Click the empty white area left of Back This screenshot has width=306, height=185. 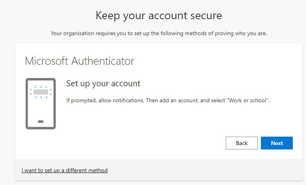140,143
